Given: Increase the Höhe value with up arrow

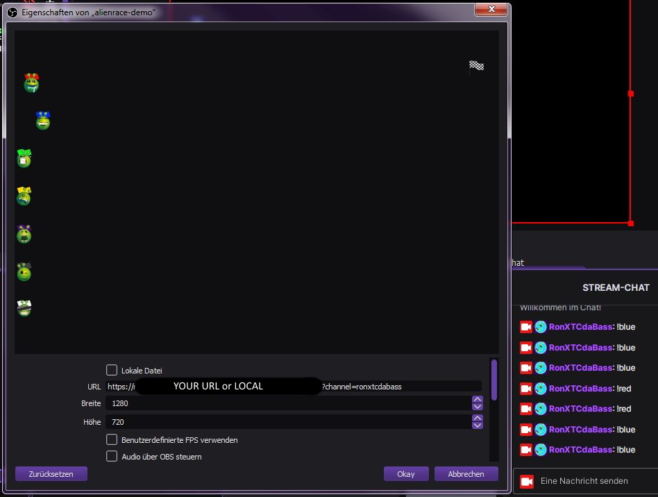Looking at the screenshot, I should [x=477, y=418].
